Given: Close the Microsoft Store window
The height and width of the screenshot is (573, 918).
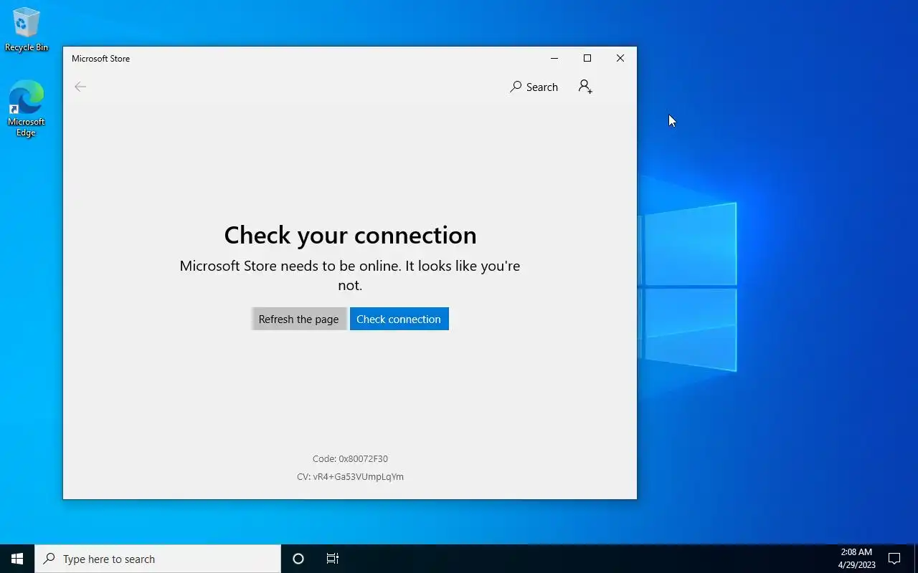Looking at the screenshot, I should [620, 58].
